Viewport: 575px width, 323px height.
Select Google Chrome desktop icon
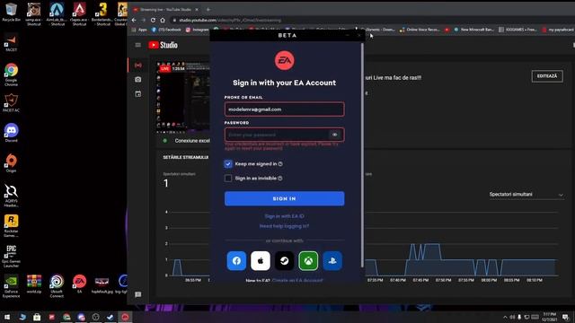[11, 74]
